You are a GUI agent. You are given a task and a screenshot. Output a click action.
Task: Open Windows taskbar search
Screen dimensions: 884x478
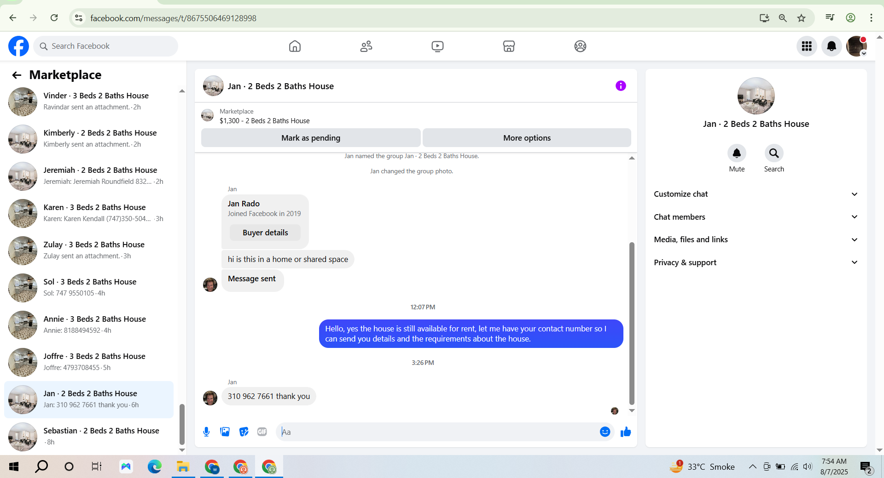point(41,467)
